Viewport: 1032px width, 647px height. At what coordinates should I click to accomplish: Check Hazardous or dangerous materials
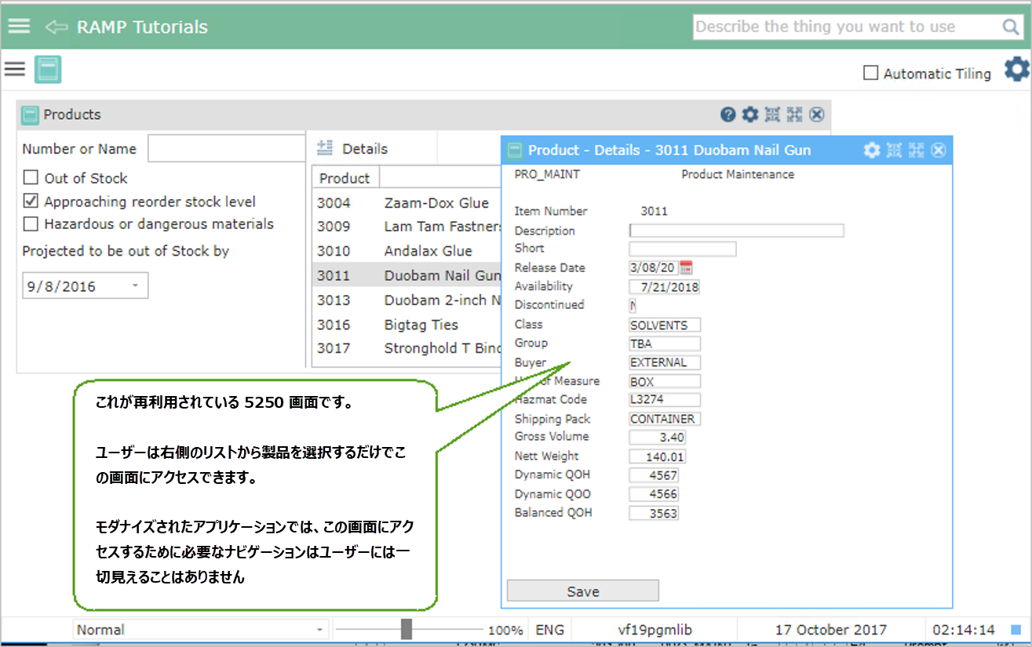coord(31,224)
